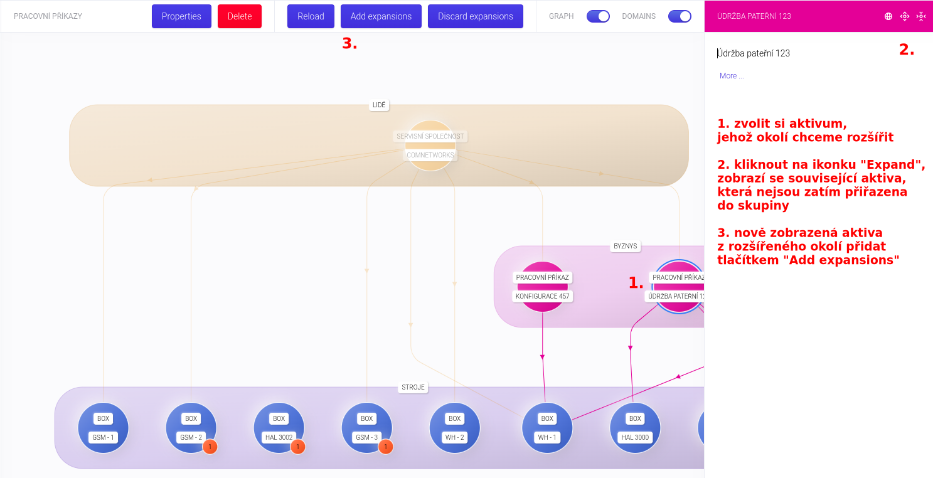
Task: Click the Expand icon with outward arrows
Action: tap(905, 16)
